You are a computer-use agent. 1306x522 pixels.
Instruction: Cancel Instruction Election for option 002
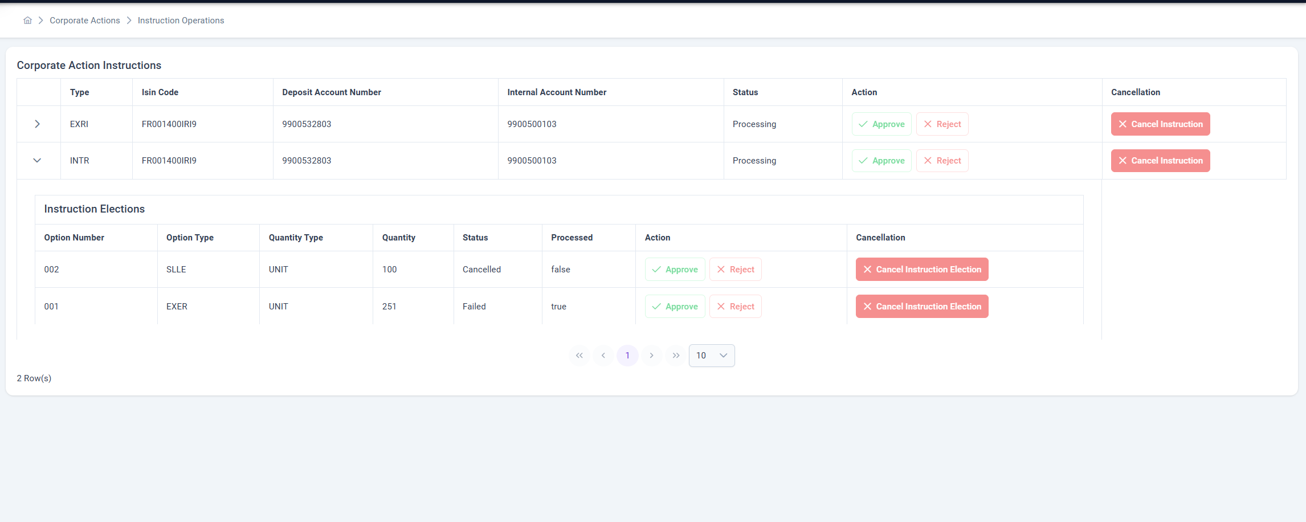click(922, 269)
